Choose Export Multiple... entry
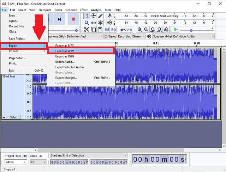226x172 pixels. (81, 78)
